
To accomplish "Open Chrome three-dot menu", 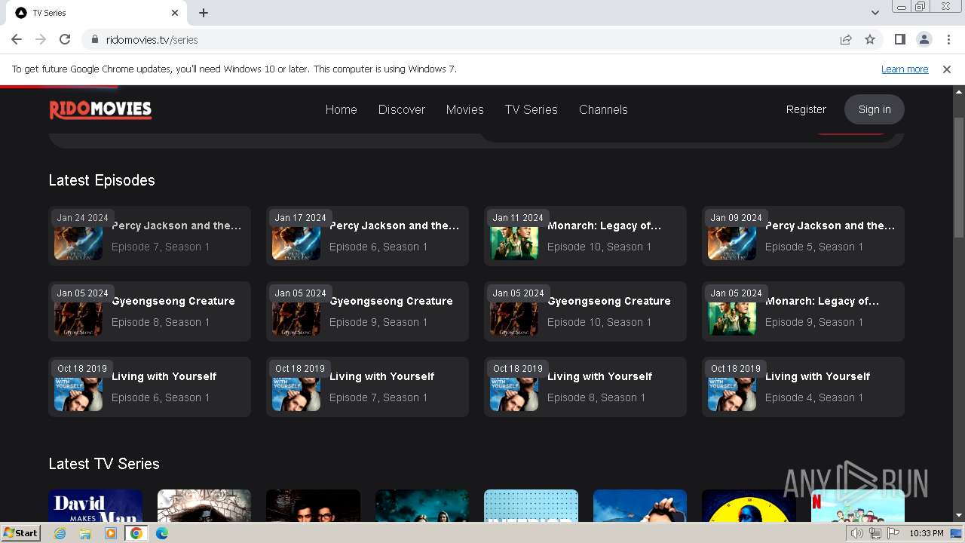I will tap(948, 39).
